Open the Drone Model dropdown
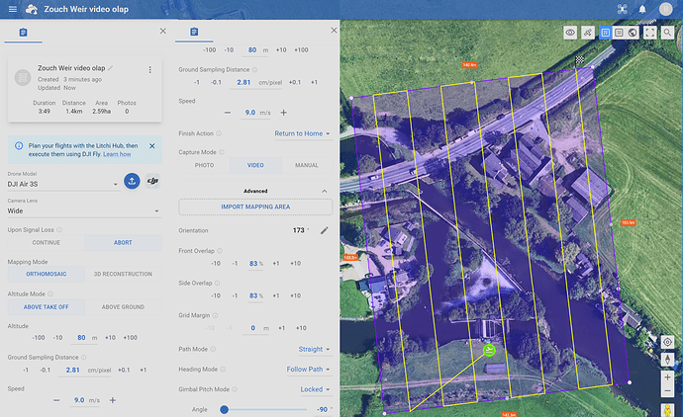The image size is (683, 417). [59, 184]
